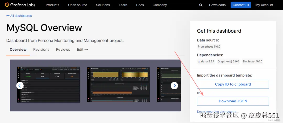The height and width of the screenshot is (123, 283).
Task: Switch to the Reviews tab
Action: (x=63, y=49)
